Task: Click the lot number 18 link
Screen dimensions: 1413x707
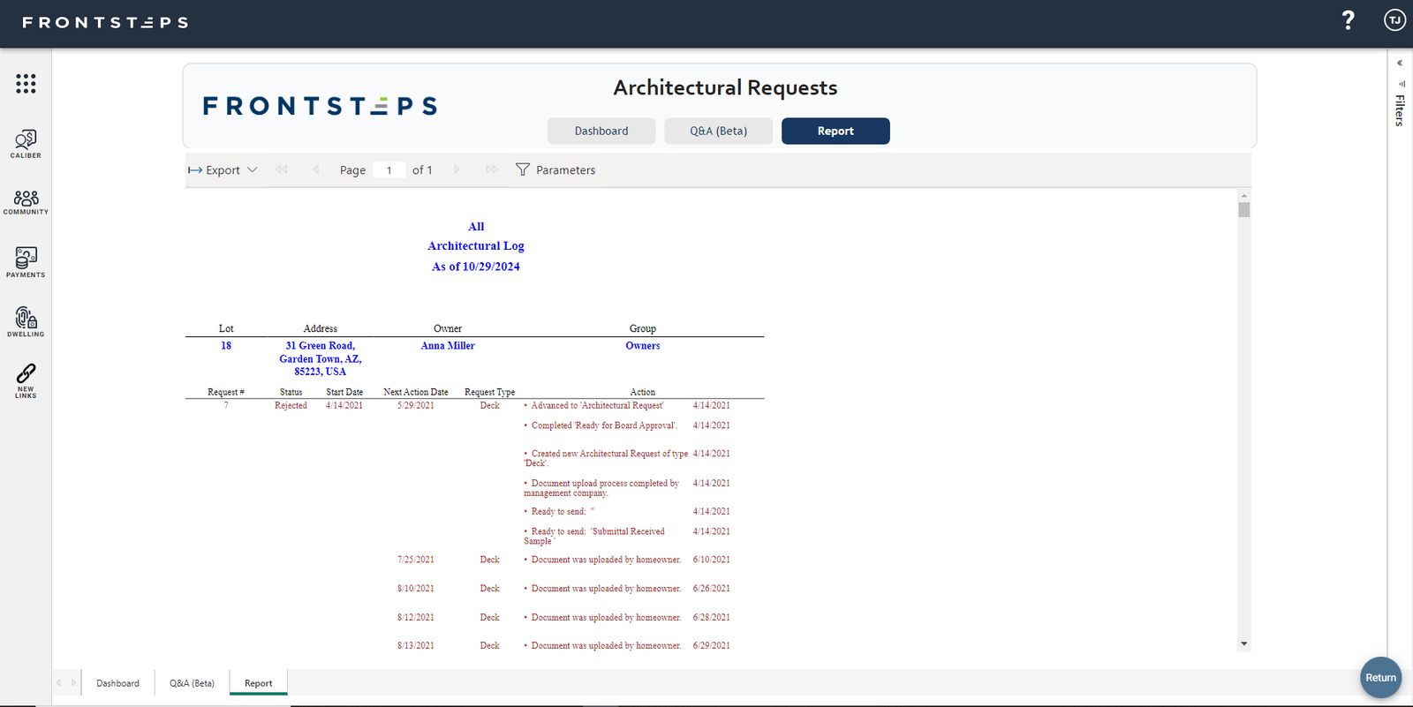Action: pyautogui.click(x=226, y=346)
